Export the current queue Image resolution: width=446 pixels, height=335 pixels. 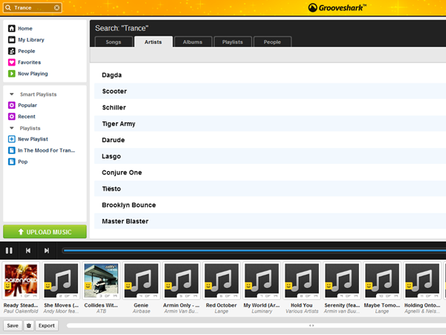tap(47, 325)
